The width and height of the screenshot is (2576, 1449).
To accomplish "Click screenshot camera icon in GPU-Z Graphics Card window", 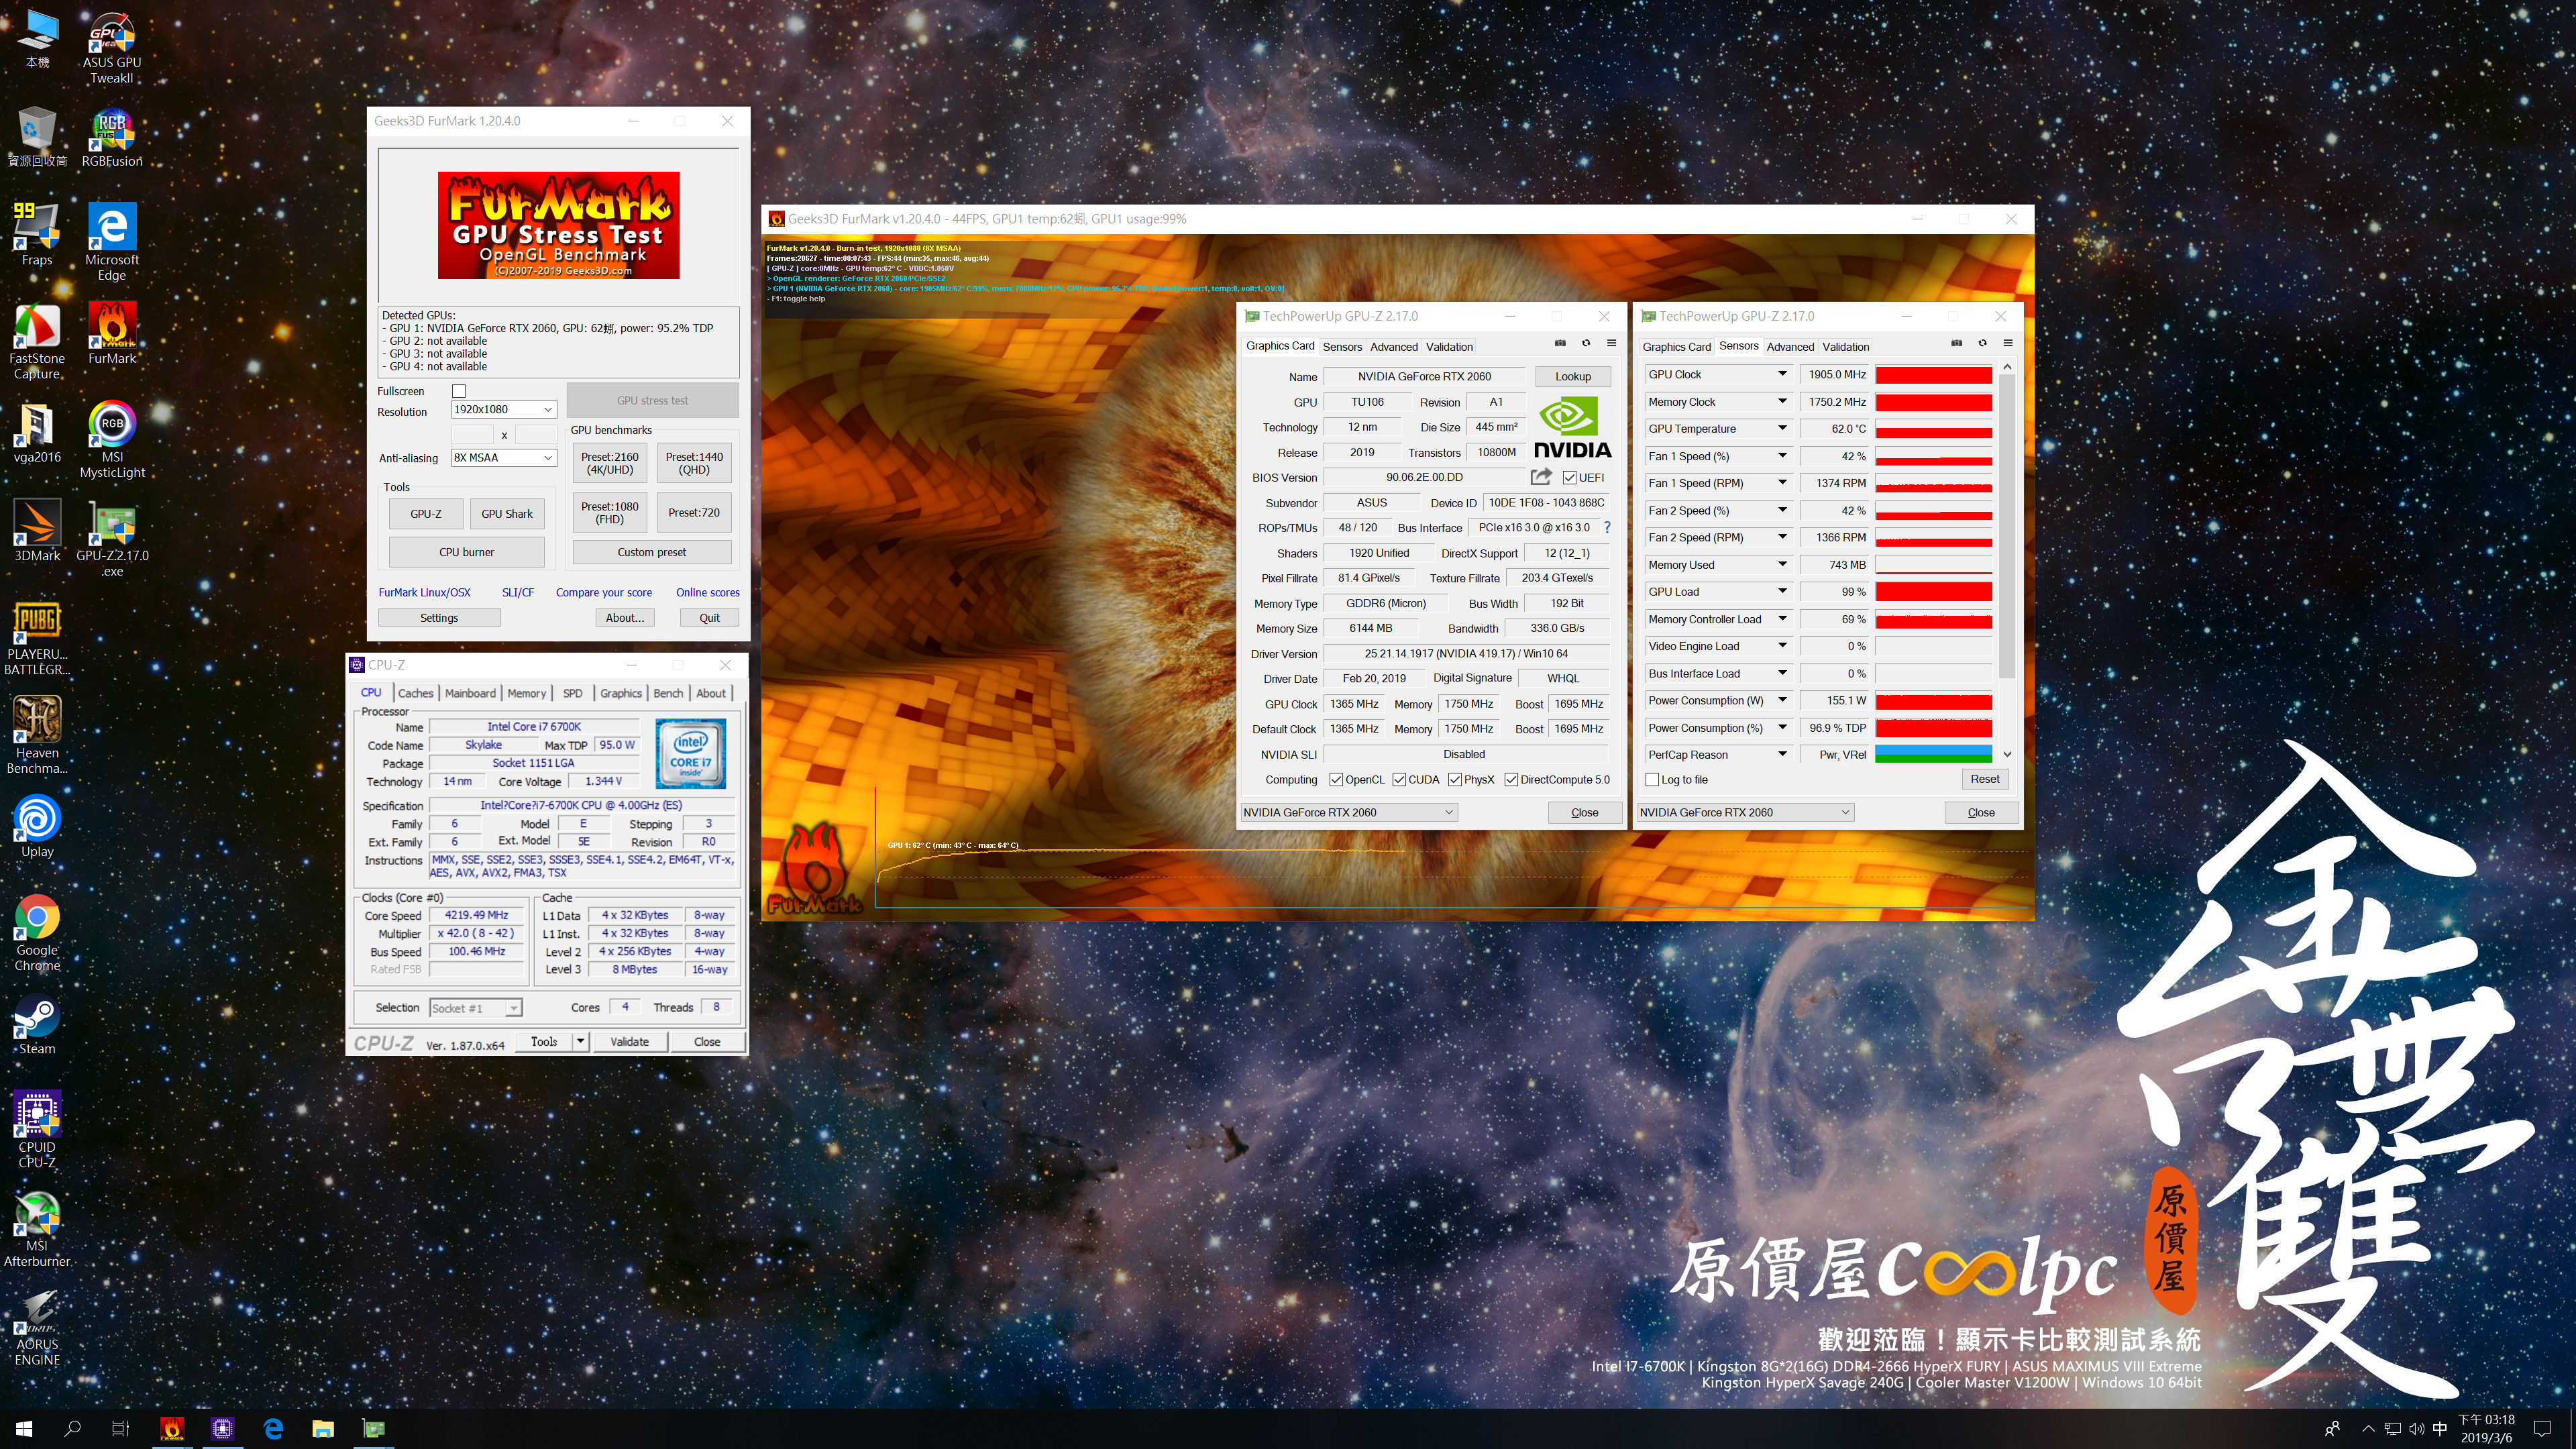I will click(x=1560, y=343).
